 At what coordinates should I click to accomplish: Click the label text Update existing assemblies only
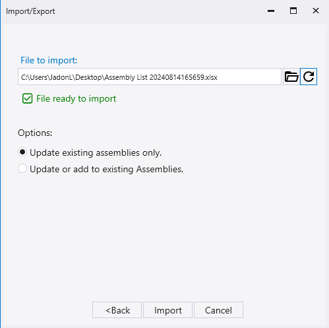[96, 152]
